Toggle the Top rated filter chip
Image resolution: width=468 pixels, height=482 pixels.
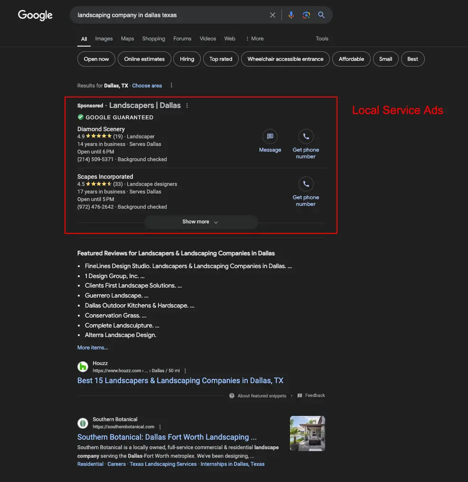tap(221, 59)
